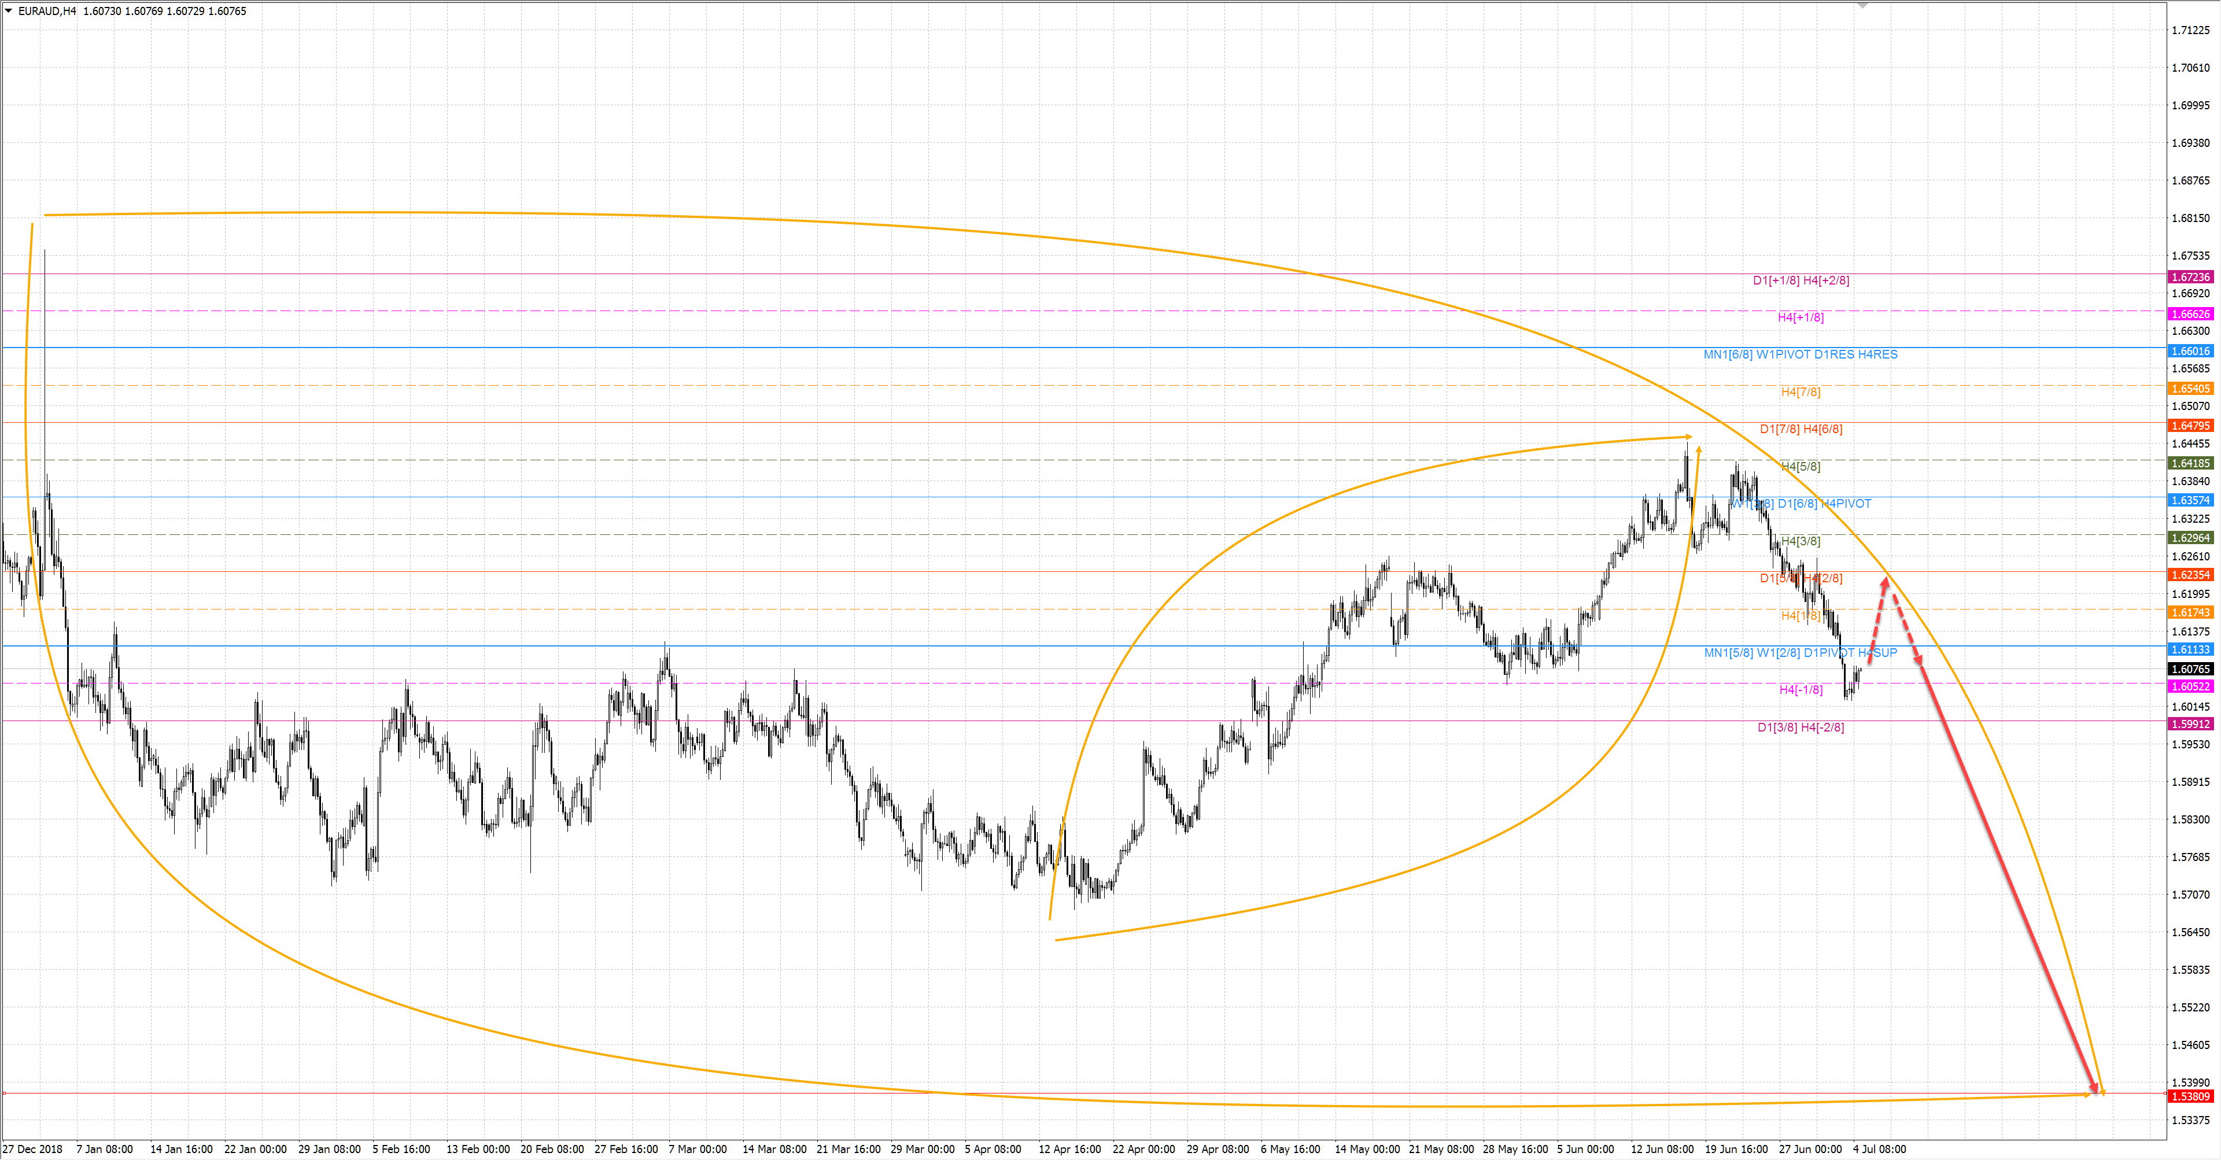Click the red 1.64795 price tag
The image size is (2221, 1160).
click(2190, 426)
